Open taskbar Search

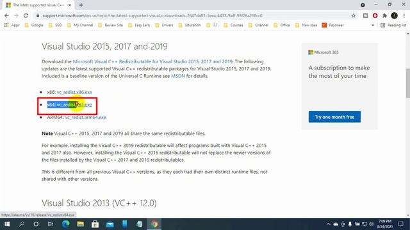(x=22, y=224)
